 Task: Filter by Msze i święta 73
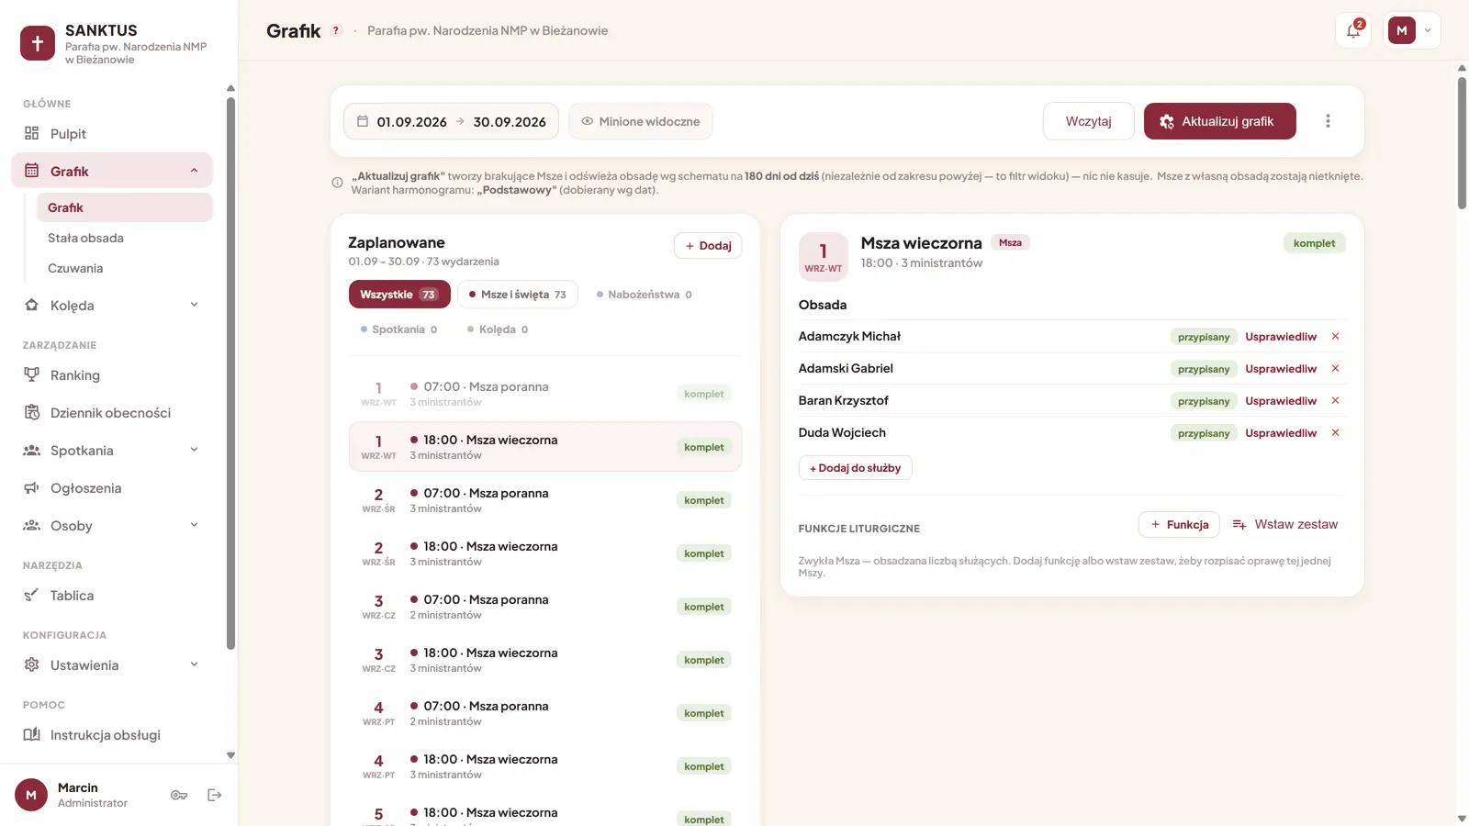pos(518,295)
